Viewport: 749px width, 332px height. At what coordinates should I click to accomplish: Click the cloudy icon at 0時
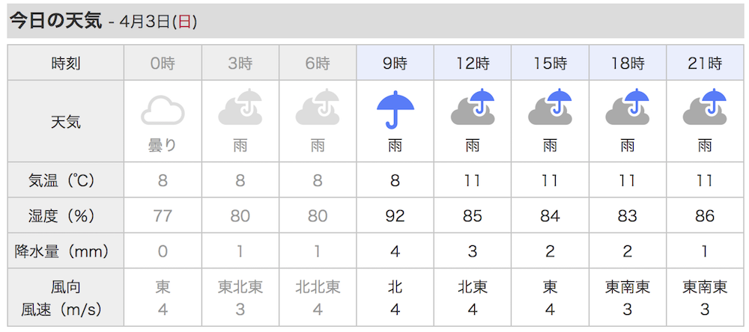(163, 110)
